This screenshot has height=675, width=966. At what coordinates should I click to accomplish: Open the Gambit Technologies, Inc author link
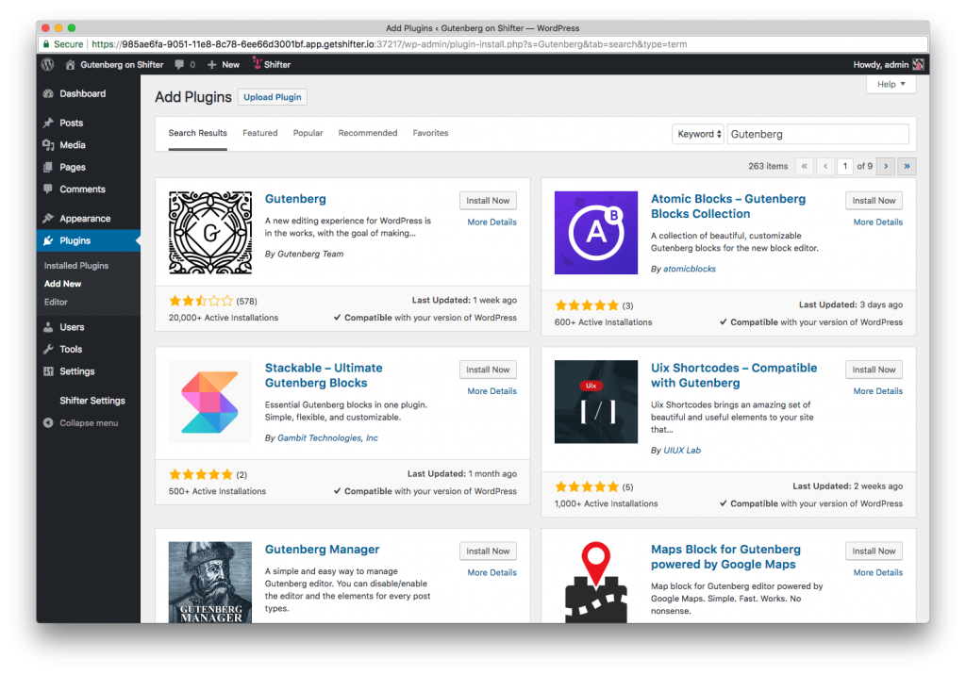(x=327, y=437)
